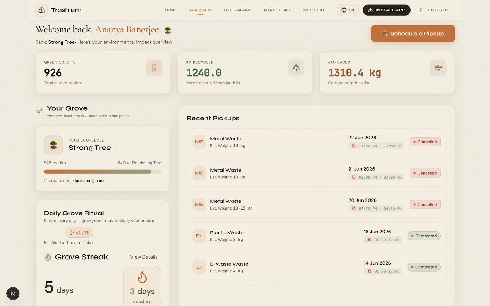Click the tree icon in the eco-level card
Image resolution: width=490 pixels, height=306 pixels.
[54, 145]
